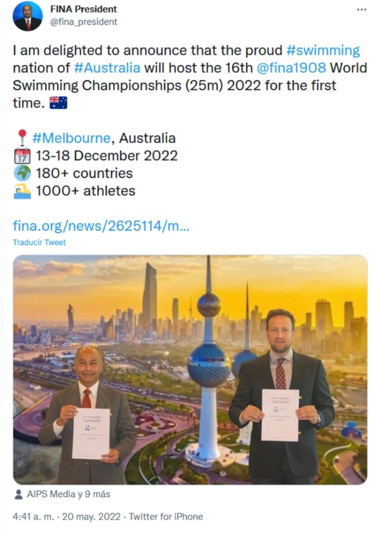Click the calendar emoji next to the dates
Viewport: 374px width, 533px height.
pos(22,155)
